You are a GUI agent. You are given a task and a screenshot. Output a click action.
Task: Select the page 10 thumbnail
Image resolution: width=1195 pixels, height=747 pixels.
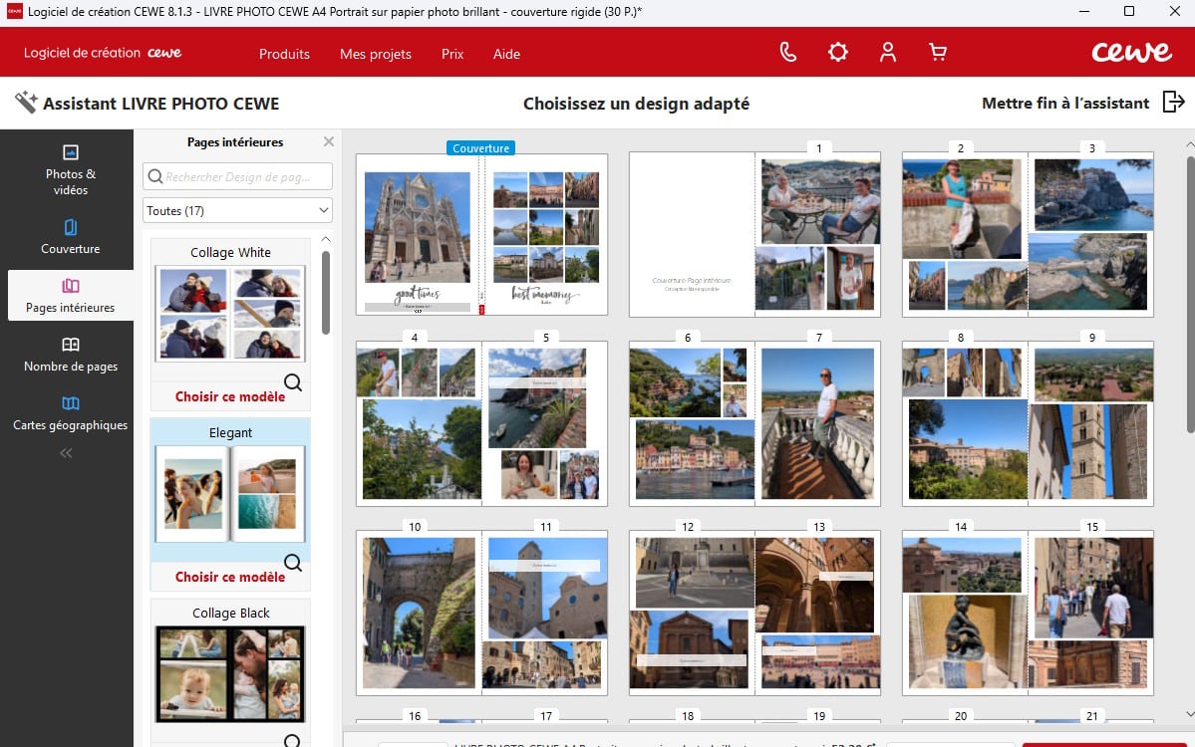click(419, 613)
